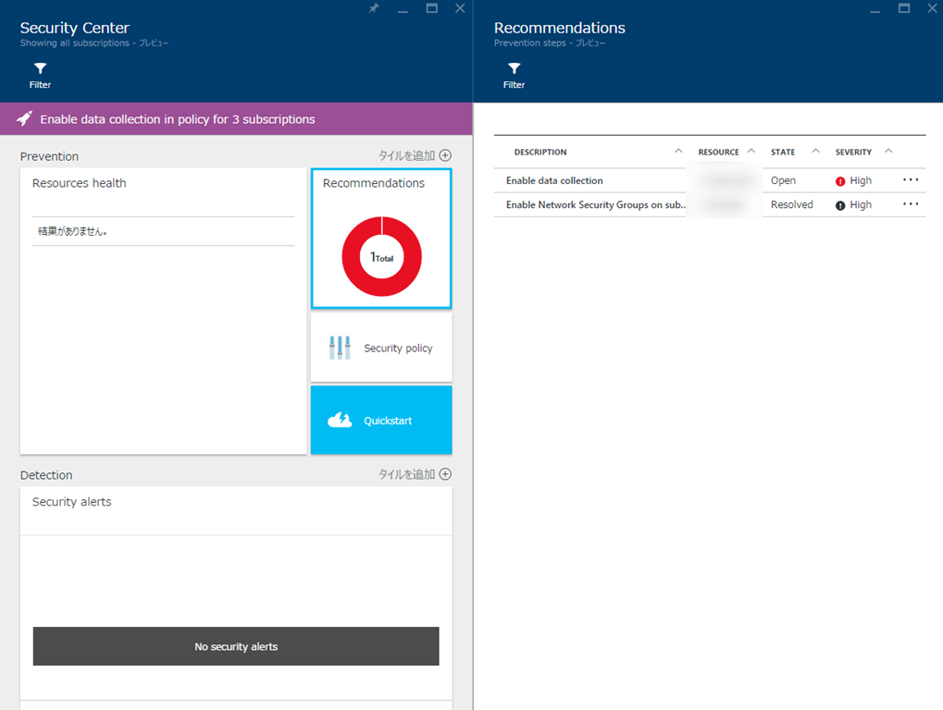Click the 結果がありません message
Screen dimensions: 943x710
click(73, 231)
